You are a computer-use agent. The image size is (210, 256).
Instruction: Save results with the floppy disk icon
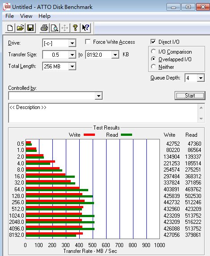[30, 28]
